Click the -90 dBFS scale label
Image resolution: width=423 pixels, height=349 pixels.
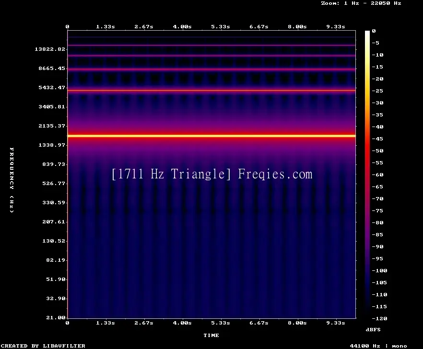click(x=377, y=246)
